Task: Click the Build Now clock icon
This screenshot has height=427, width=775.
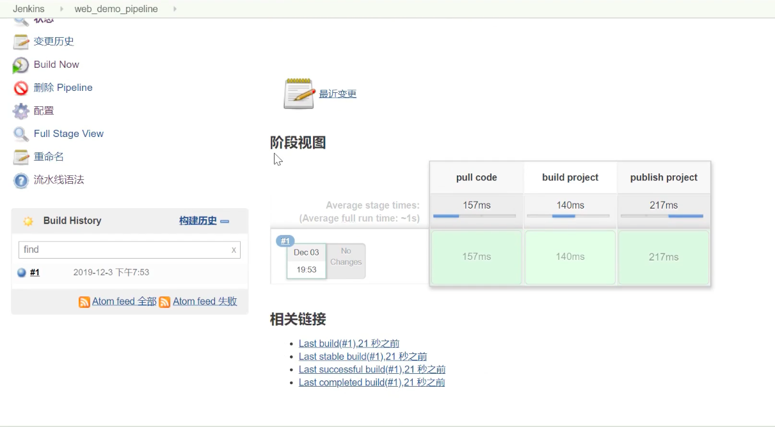Action: pos(21,65)
